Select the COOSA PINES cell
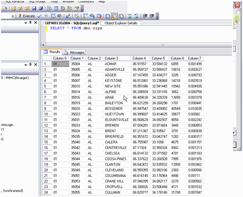The width and height of the screenshot is (243, 197). [117, 159]
